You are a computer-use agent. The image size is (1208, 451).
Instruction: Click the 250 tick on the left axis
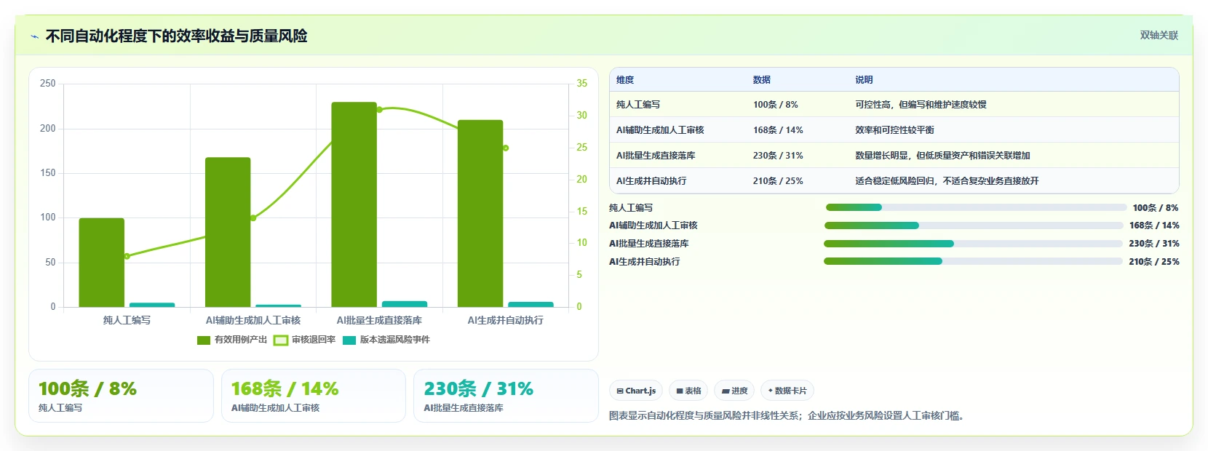click(x=47, y=84)
